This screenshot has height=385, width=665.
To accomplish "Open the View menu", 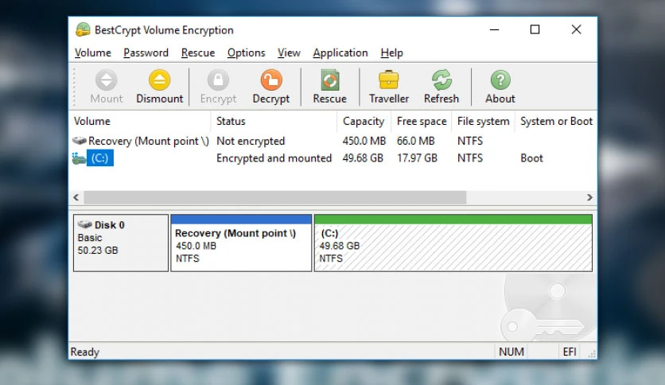I will point(289,52).
